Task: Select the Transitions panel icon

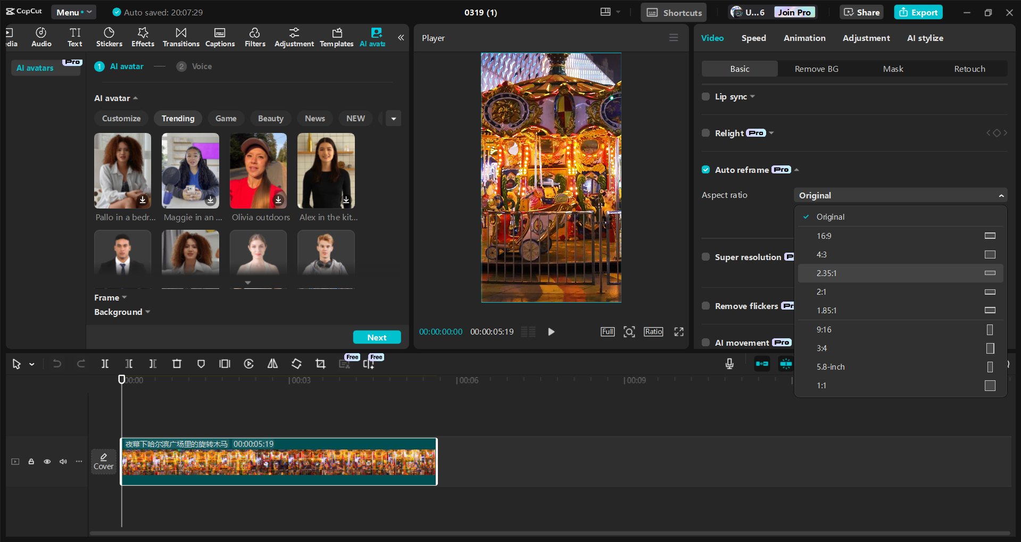Action: click(181, 37)
